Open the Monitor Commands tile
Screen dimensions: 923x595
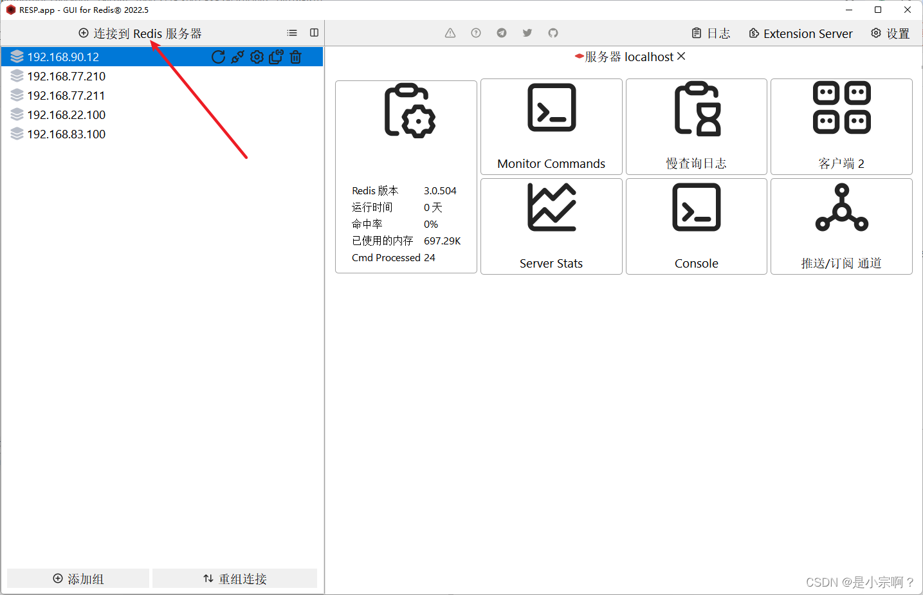click(x=551, y=127)
